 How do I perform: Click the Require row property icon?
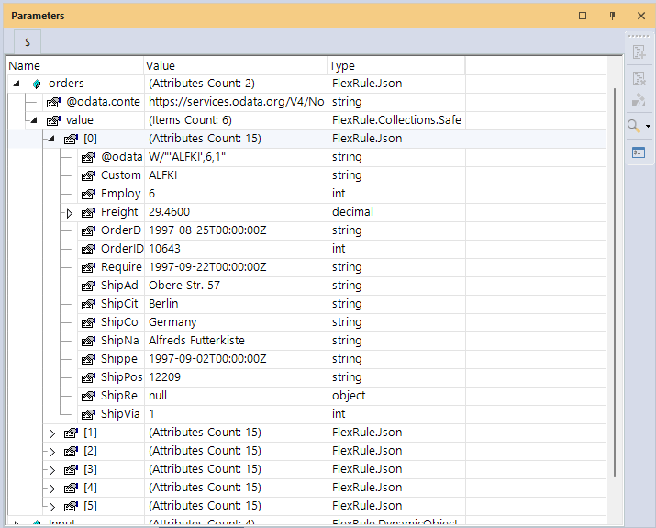[88, 267]
